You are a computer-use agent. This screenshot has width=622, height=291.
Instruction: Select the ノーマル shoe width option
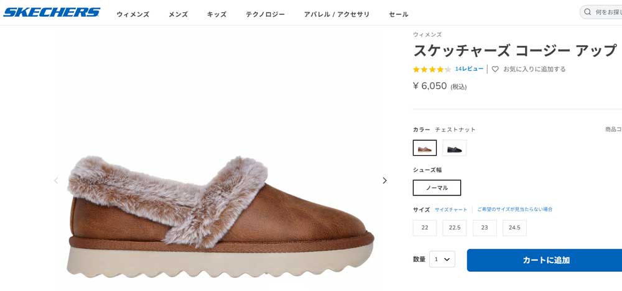[437, 187]
